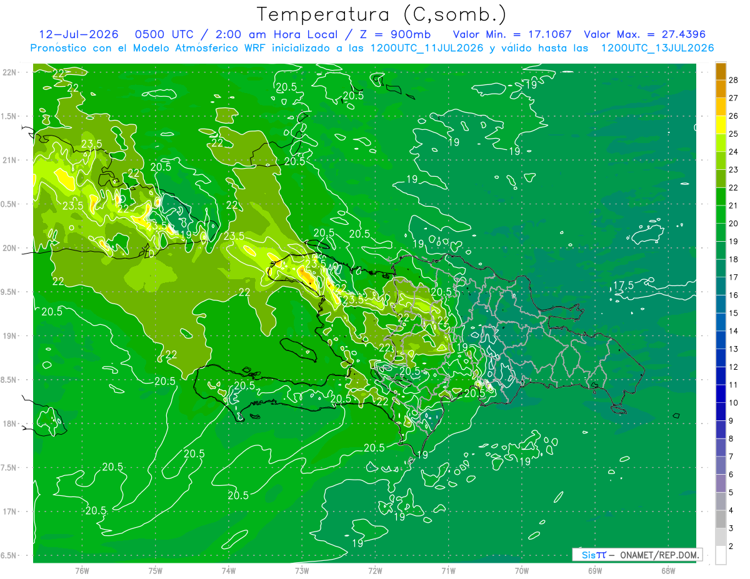The width and height of the screenshot is (750, 579).
Task: Click the yellow legend band between 25 and 26
Action: click(x=721, y=125)
